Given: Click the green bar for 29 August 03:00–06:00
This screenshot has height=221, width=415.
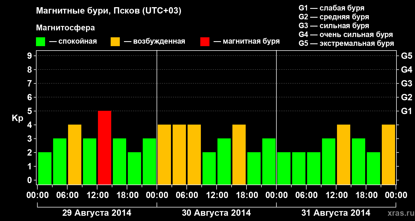Looking at the screenshot, I should click(60, 161).
